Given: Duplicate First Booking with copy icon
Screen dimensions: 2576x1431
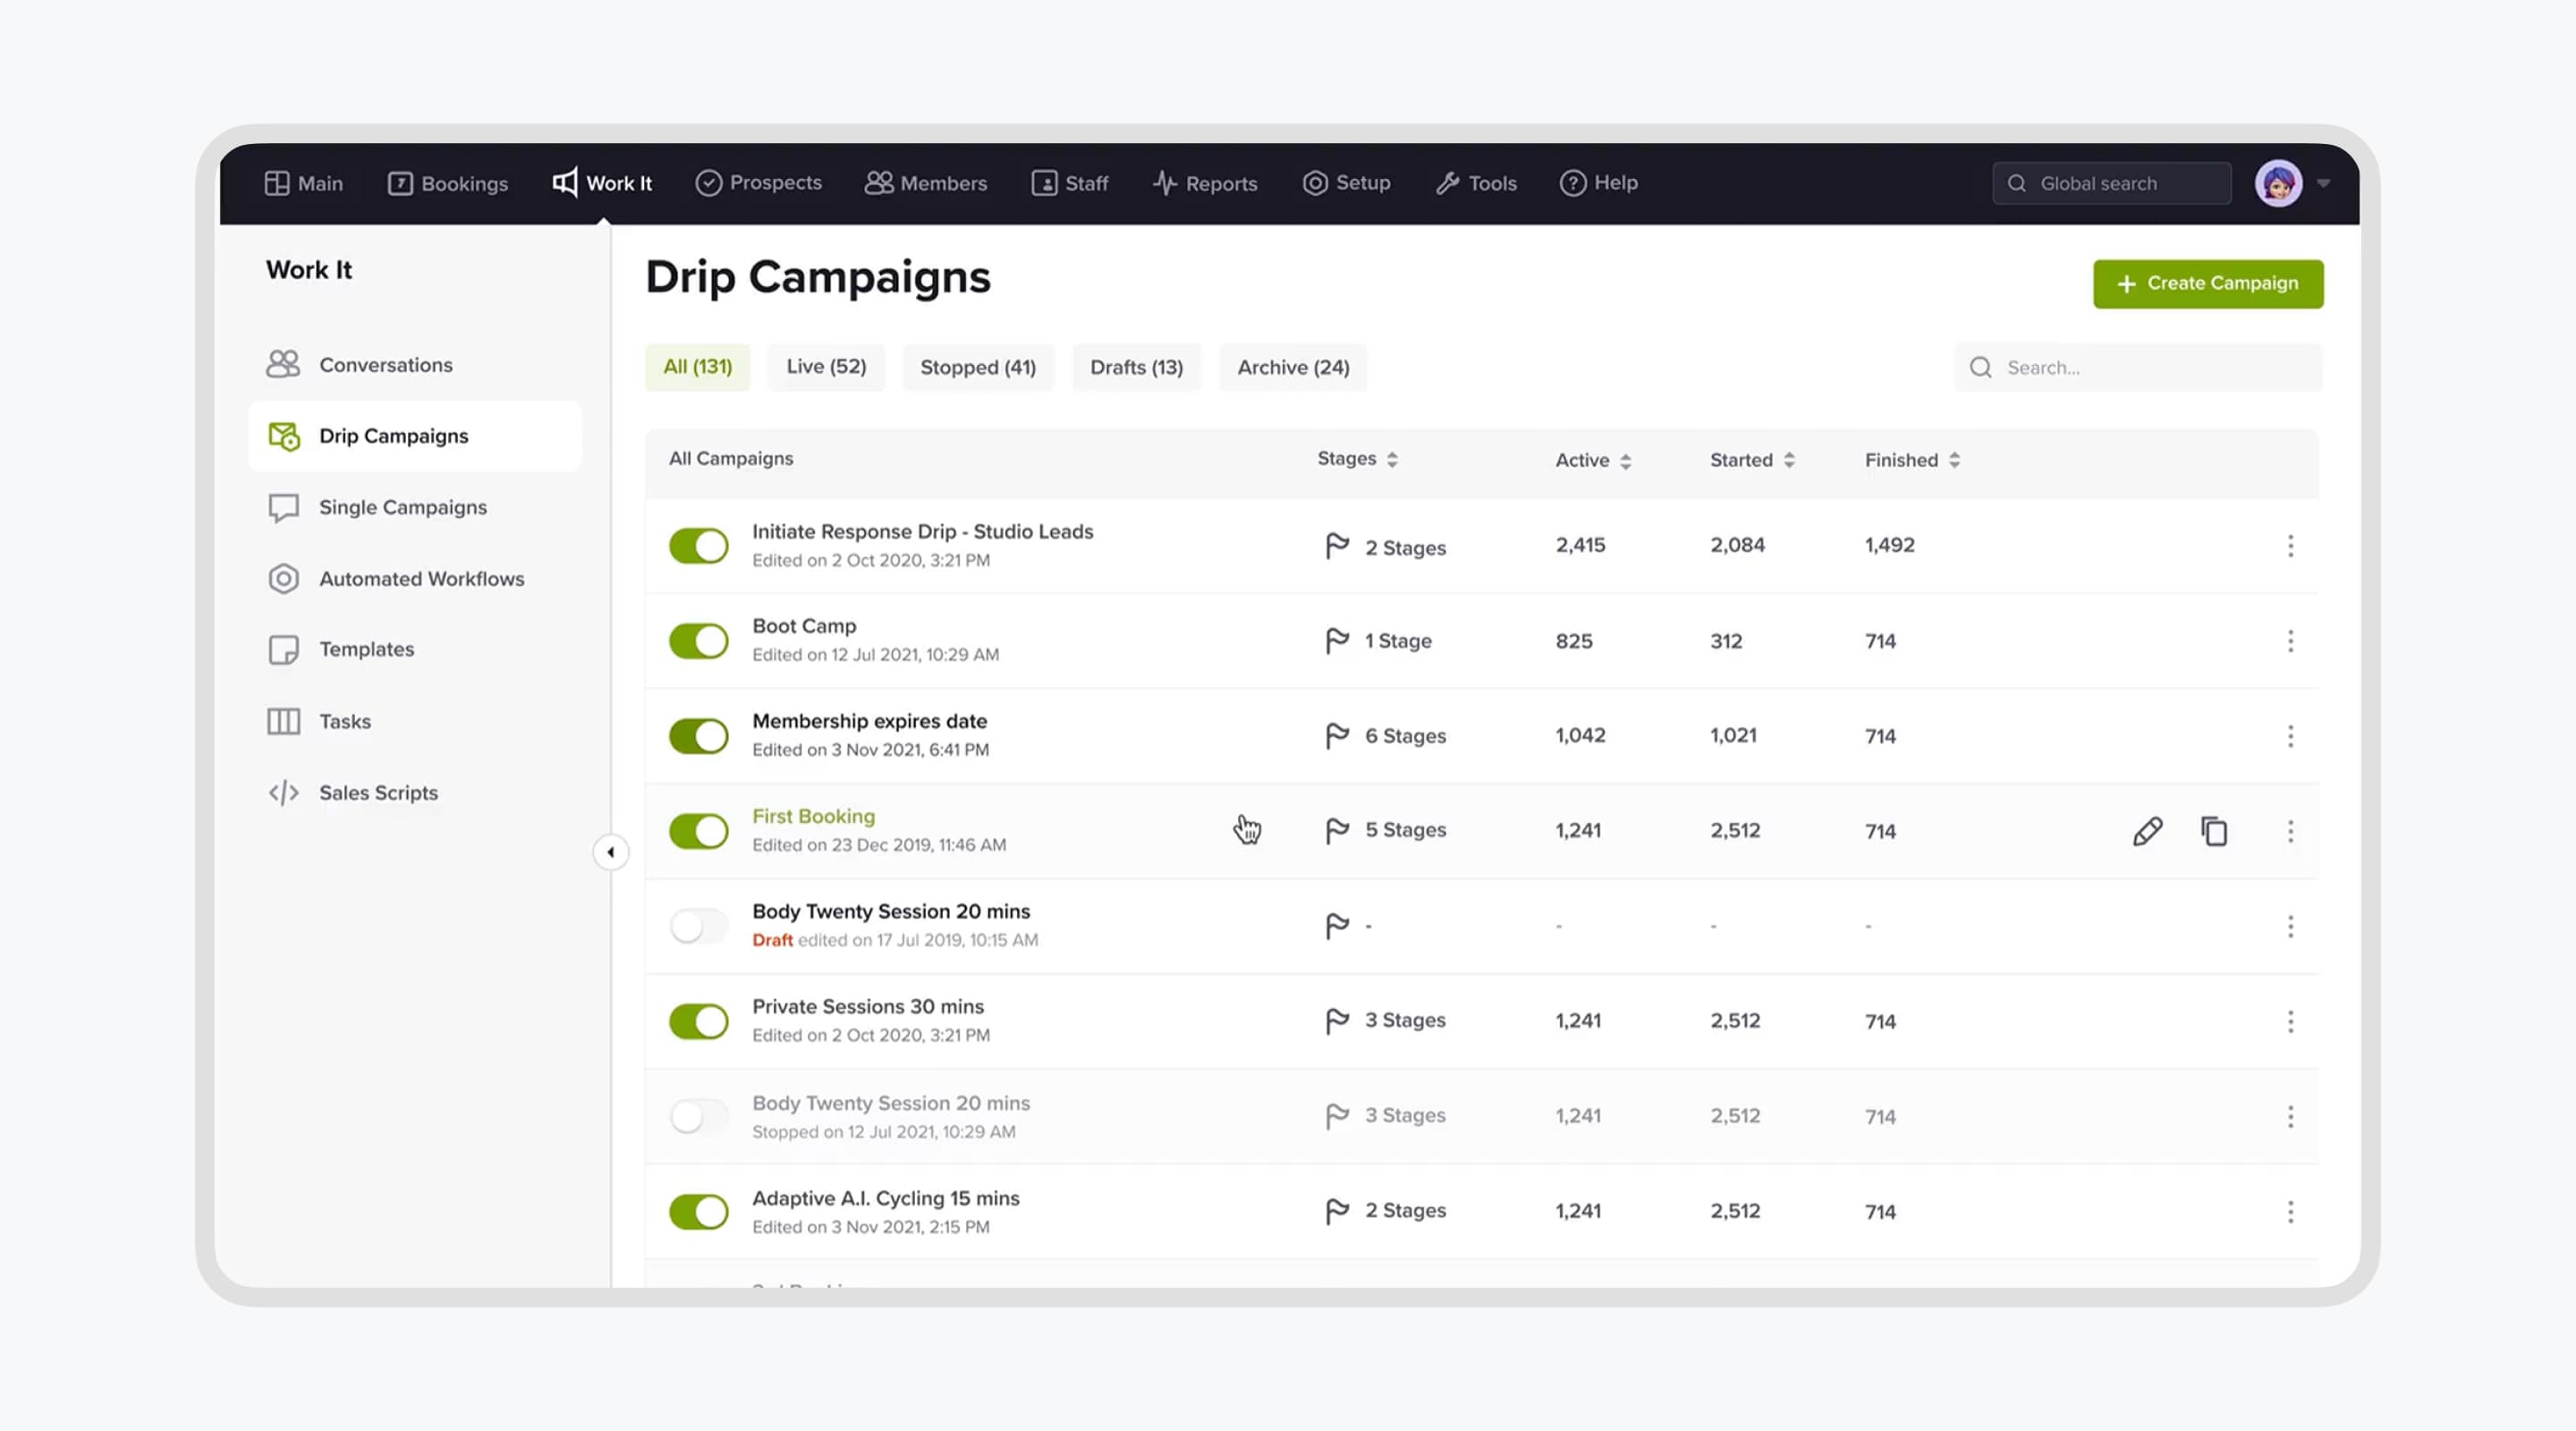Looking at the screenshot, I should 2214,831.
